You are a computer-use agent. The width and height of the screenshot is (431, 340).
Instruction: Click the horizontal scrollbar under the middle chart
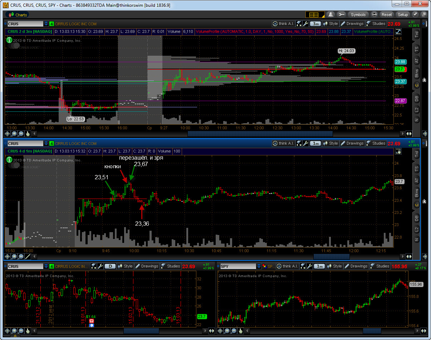331,256
